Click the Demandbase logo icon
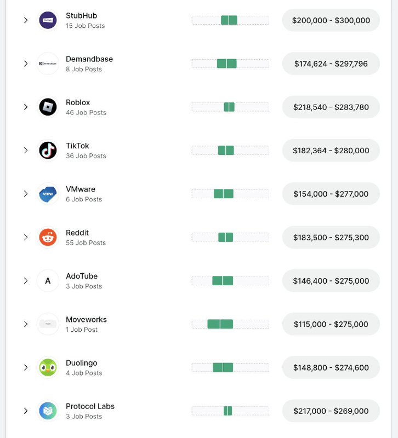The width and height of the screenshot is (398, 438). pos(48,64)
